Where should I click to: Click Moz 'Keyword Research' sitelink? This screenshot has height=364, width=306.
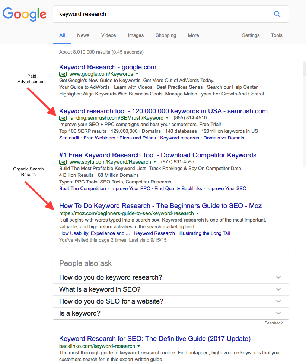click(x=154, y=233)
